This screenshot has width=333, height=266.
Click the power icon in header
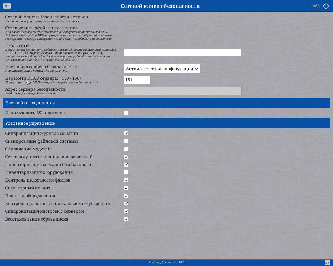click(326, 6)
